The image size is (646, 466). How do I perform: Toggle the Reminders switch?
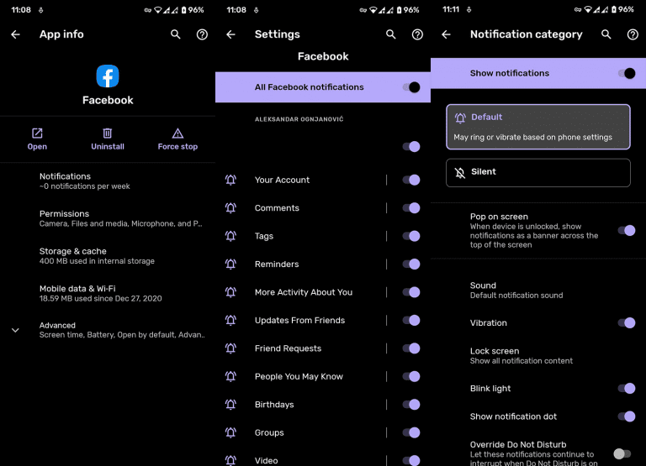(x=411, y=264)
